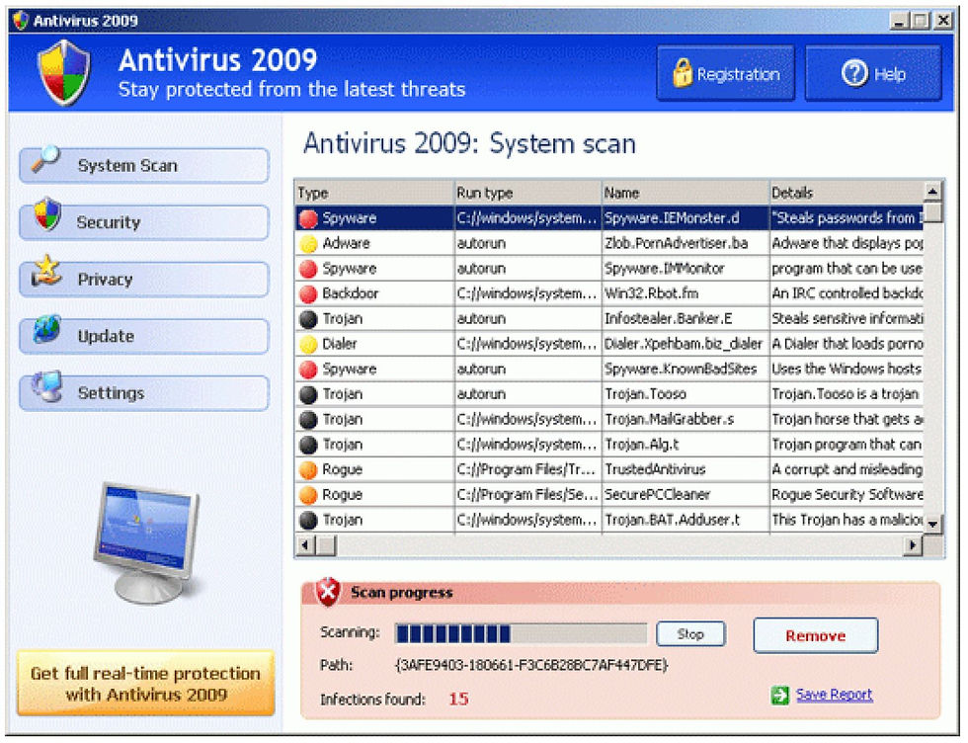
Task: Open the Security section
Action: (x=144, y=222)
